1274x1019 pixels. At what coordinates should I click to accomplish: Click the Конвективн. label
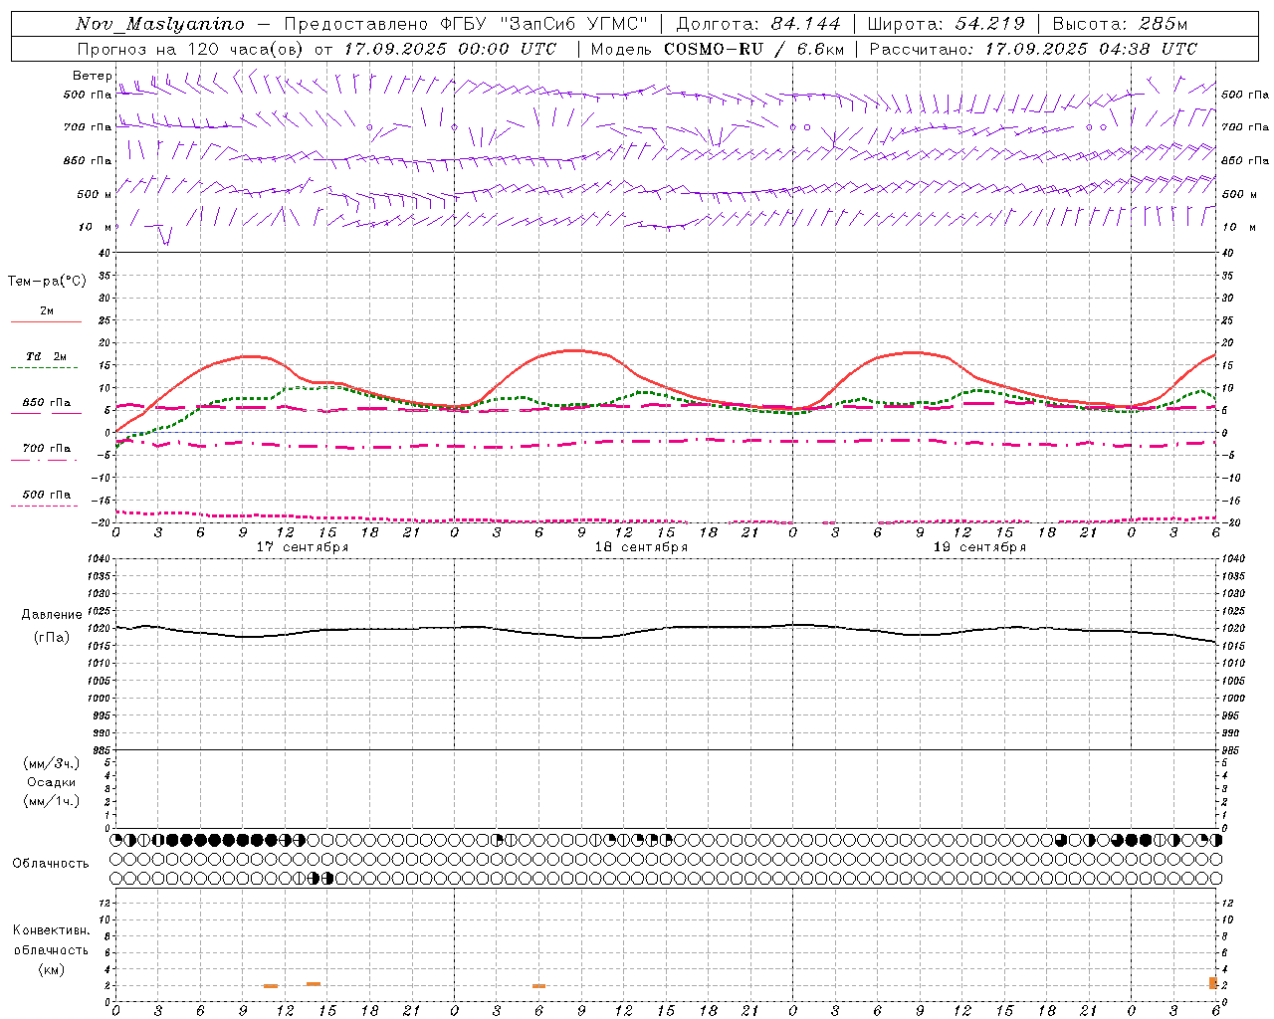51,930
